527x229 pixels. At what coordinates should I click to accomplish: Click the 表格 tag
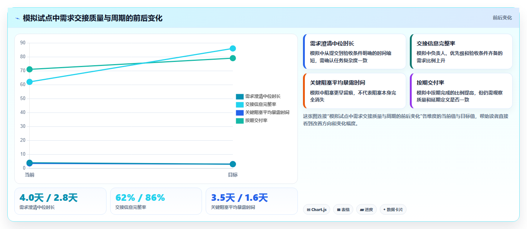pos(343,210)
